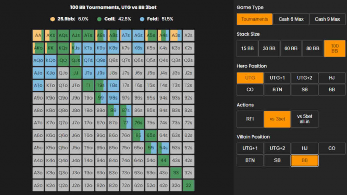Select BTN hero position

277,90
